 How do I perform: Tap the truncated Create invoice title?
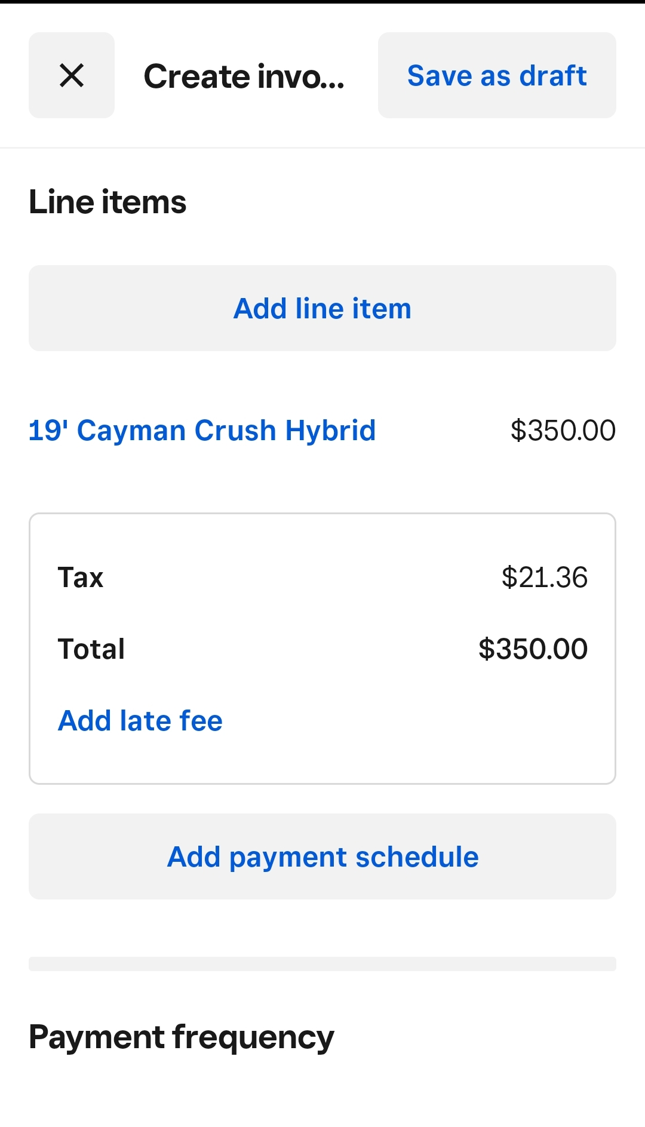pos(244,76)
